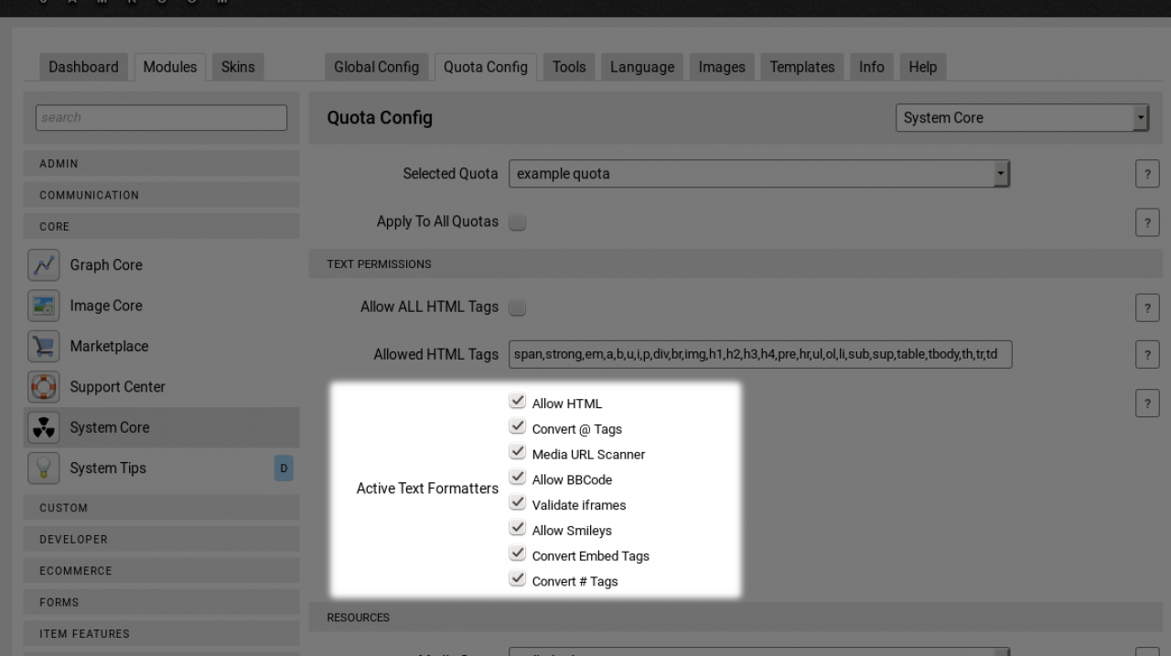
Task: Open the Support Center lifebuoy icon
Action: click(44, 387)
